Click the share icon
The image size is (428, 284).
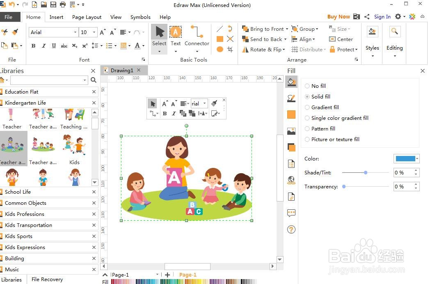click(367, 17)
